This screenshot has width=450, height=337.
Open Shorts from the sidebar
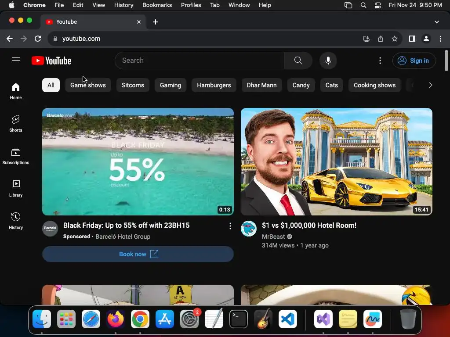pyautogui.click(x=16, y=124)
